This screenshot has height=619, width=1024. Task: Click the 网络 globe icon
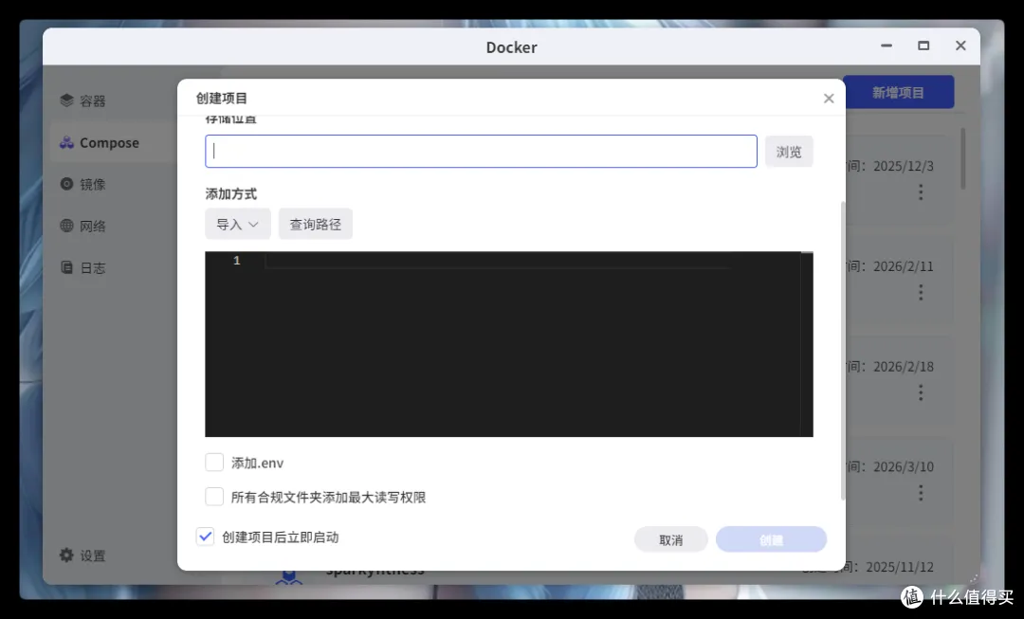pyautogui.click(x=66, y=226)
